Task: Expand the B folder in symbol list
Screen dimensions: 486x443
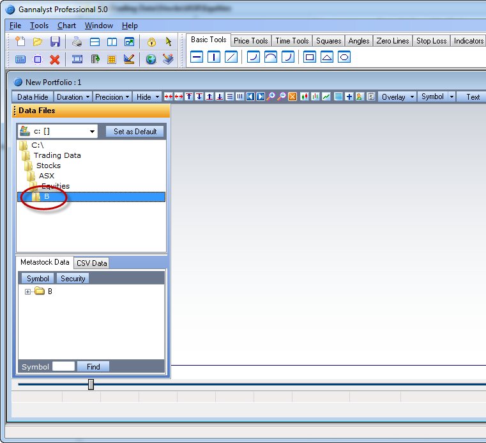Action: 27,292
